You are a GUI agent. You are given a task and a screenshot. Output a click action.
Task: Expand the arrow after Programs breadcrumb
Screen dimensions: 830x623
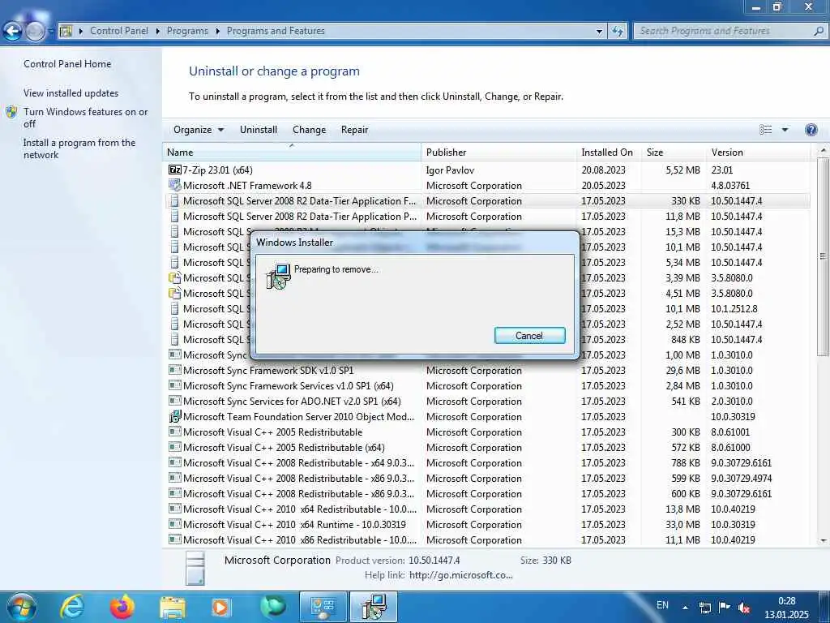point(217,32)
